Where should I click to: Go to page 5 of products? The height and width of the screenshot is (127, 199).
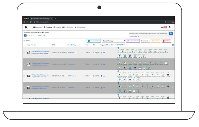pyautogui.click(x=34, y=36)
